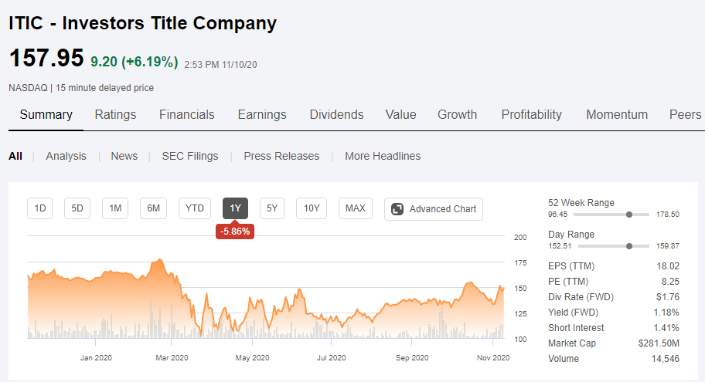Click the Div Rate (FWD) value $1.76
705x382 pixels.
pyautogui.click(x=667, y=297)
